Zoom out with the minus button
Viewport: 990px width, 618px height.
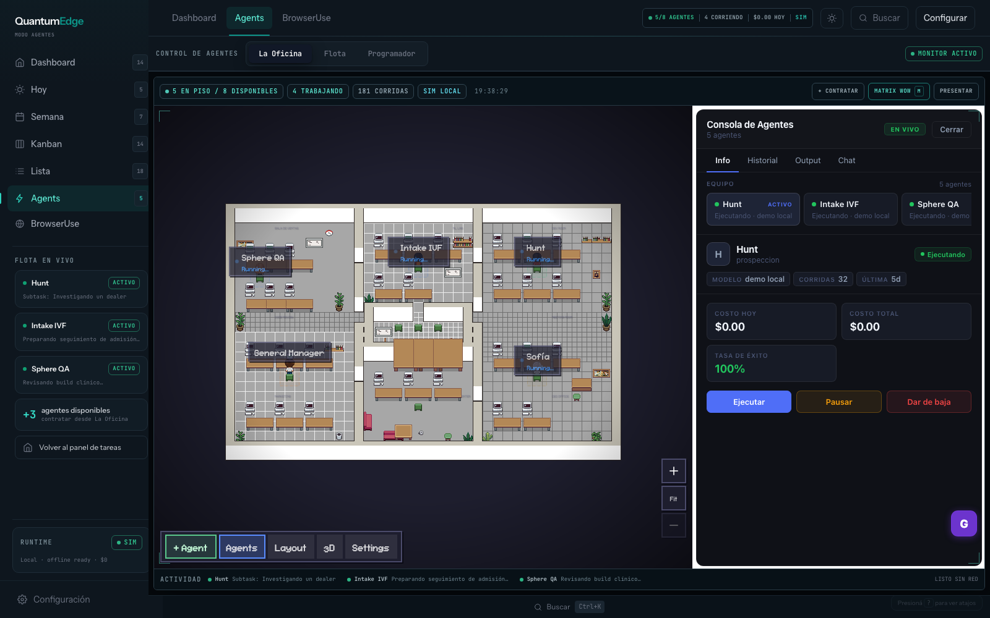click(674, 525)
